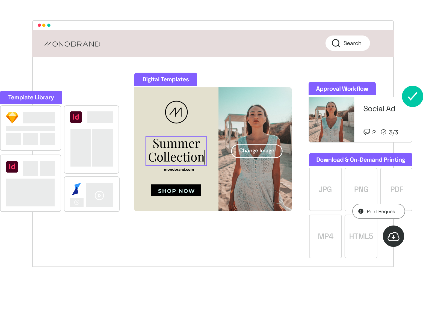Open the Template Library tab

31,97
